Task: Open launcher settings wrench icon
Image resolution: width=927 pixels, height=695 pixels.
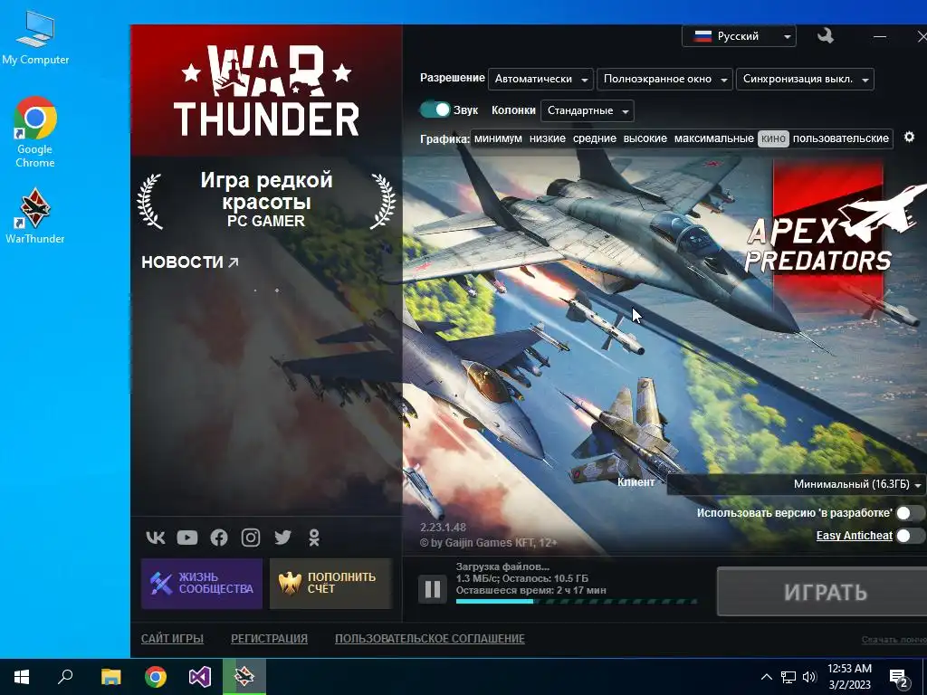Action: (826, 36)
